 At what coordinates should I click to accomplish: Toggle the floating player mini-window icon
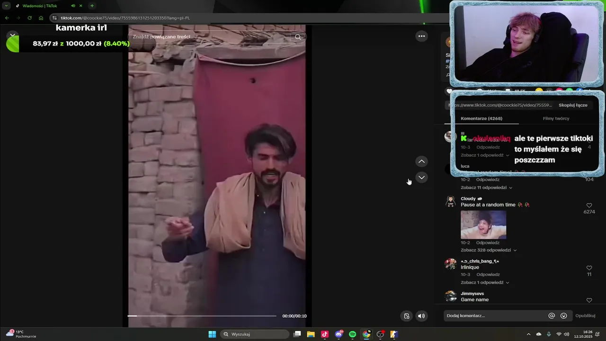click(406, 316)
